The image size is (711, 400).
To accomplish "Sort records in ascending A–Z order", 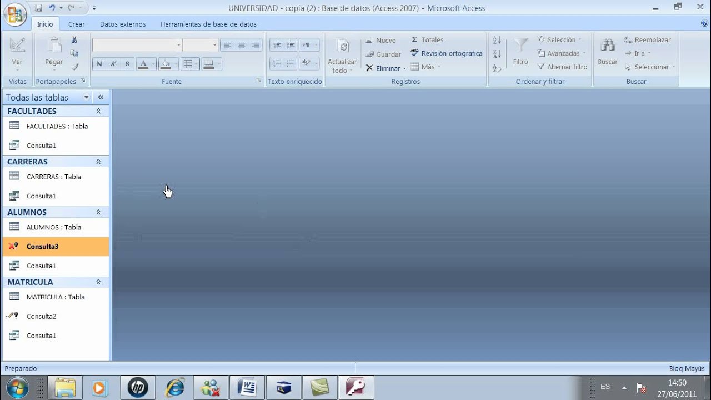I will (x=497, y=40).
